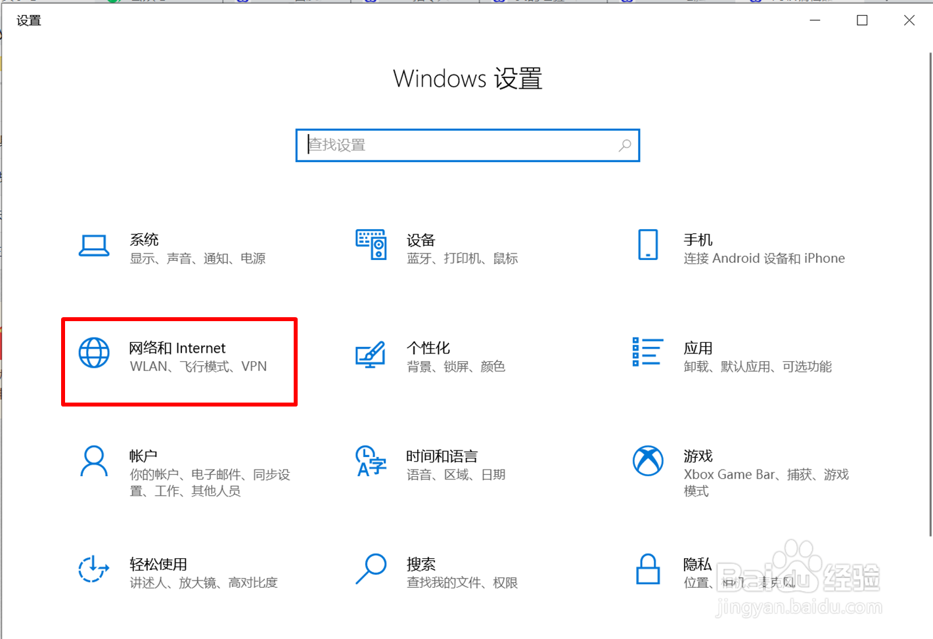The width and height of the screenshot is (933, 639).
Task: Minimize the 设置 window
Action: pyautogui.click(x=815, y=20)
